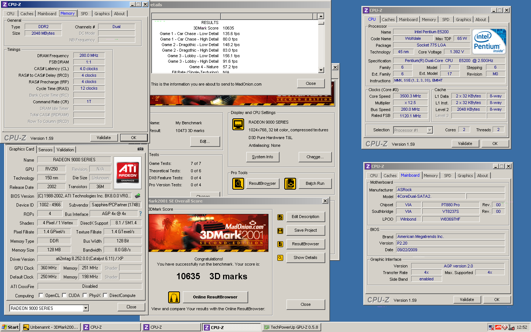Click Close in the details results dialog
Image resolution: width=531 pixels, height=332 pixels.
(311, 83)
